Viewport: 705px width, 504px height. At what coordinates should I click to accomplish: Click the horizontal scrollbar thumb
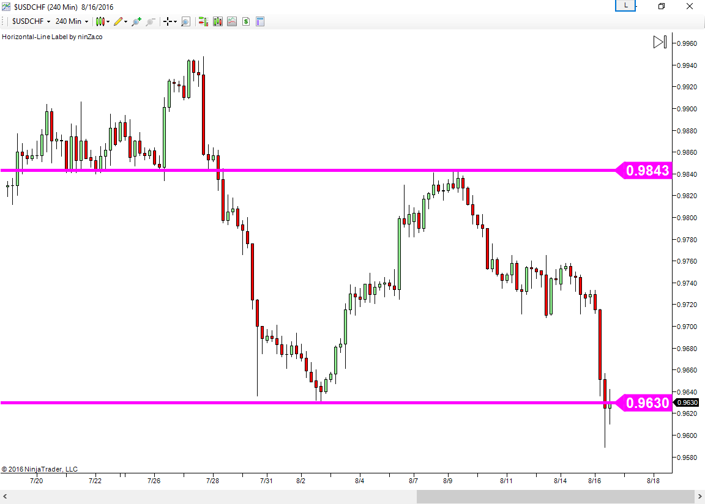coord(556,497)
